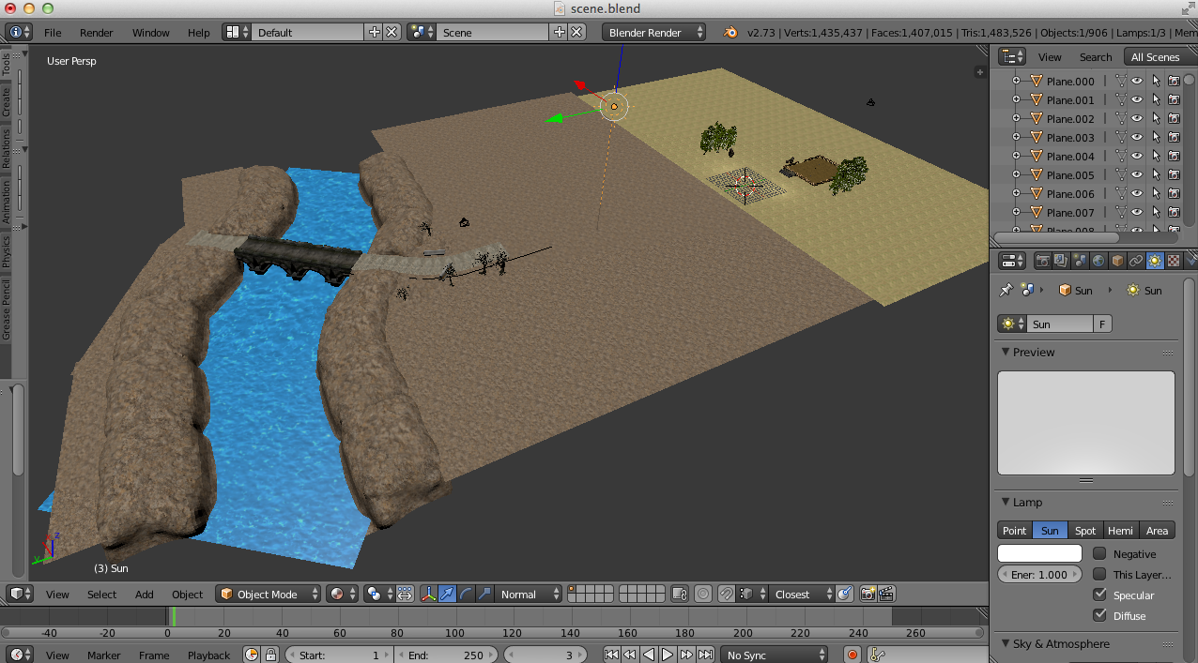
Task: Select the scale manipulator icon
Action: click(484, 594)
